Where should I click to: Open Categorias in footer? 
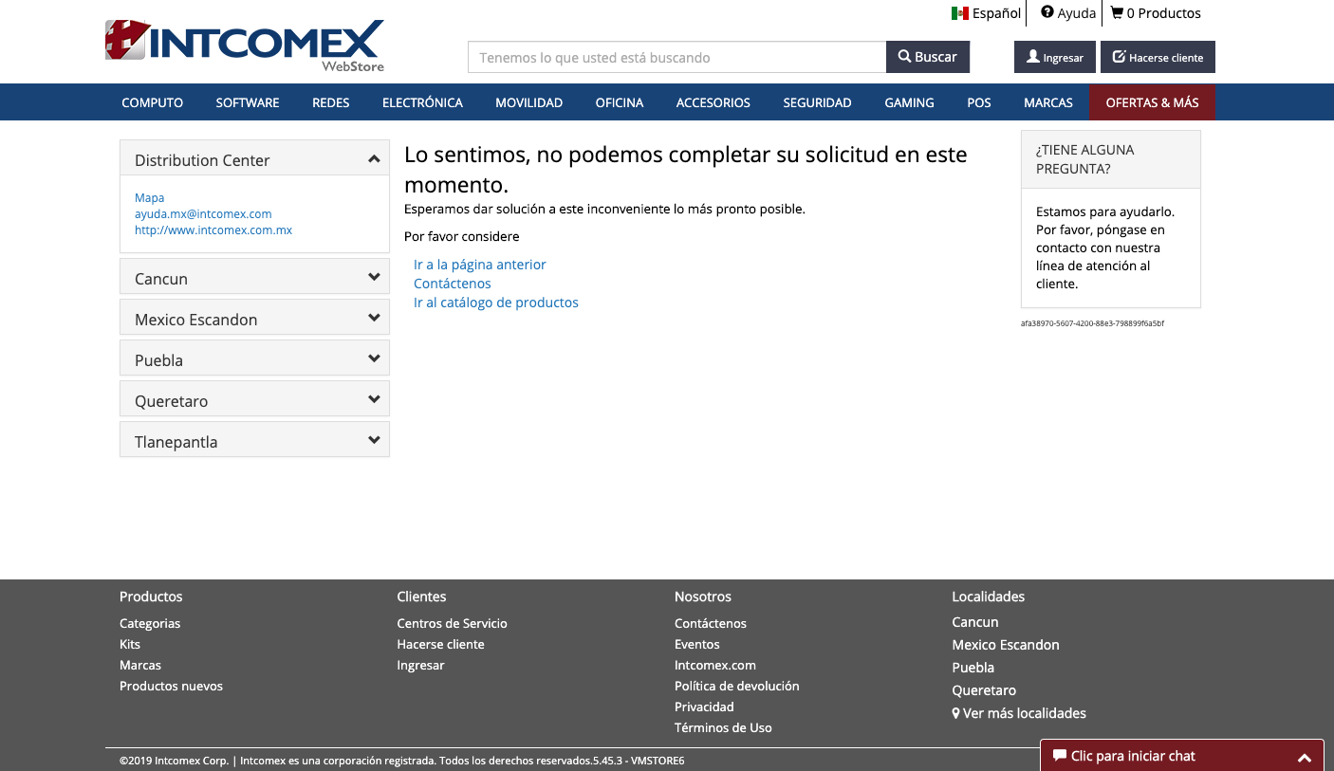[x=150, y=623]
